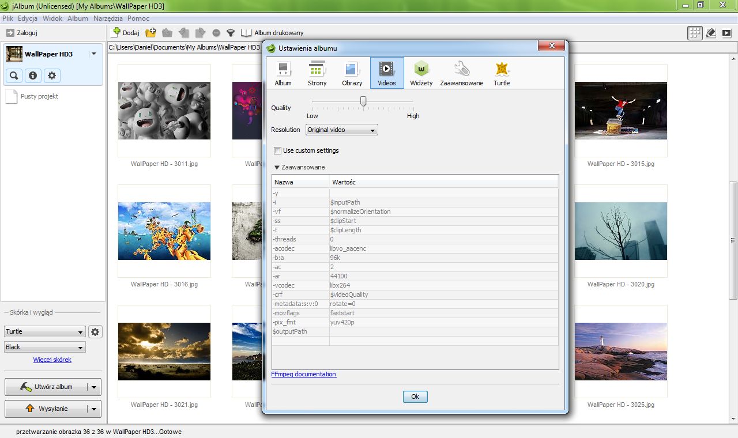Click the libvo_aacenc value cell
This screenshot has width=738, height=438.
pyautogui.click(x=443, y=249)
